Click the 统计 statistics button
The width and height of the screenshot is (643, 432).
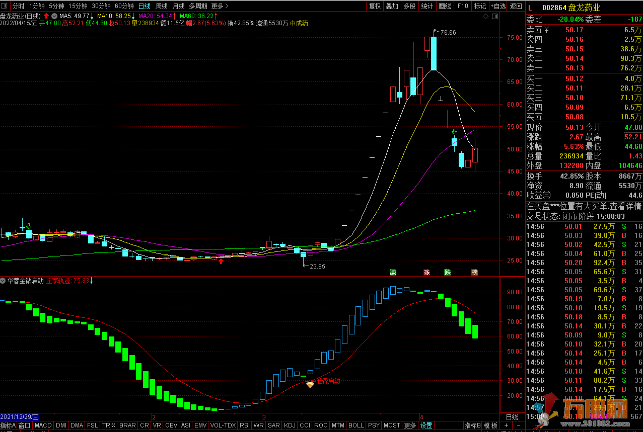(x=427, y=6)
